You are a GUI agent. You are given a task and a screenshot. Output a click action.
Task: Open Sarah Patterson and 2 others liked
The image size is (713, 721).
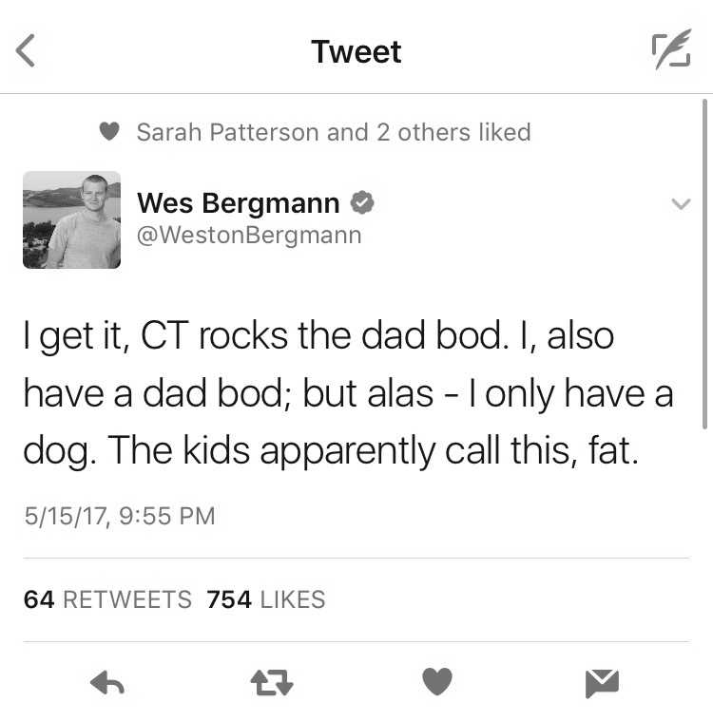(x=334, y=132)
